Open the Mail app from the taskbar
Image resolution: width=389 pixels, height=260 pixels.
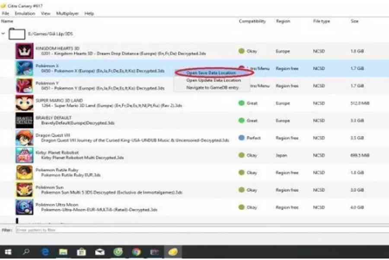click(100, 252)
